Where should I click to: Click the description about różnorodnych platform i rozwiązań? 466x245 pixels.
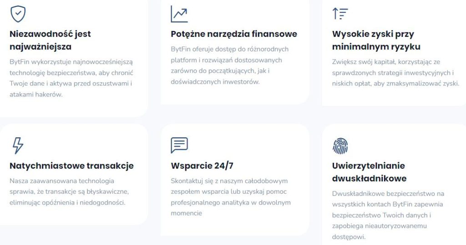pyautogui.click(x=230, y=65)
